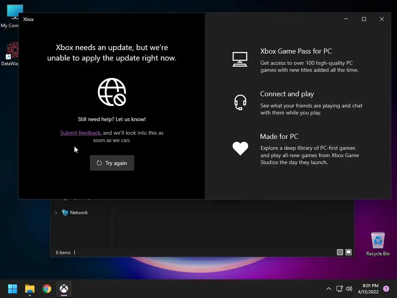Click the 'Still need help? Let us know!' text

point(112,120)
